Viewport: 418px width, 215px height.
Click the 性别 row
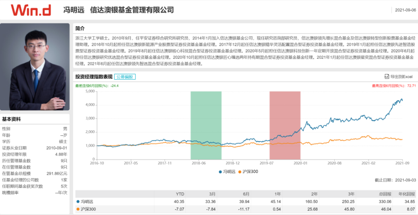coord(35,129)
